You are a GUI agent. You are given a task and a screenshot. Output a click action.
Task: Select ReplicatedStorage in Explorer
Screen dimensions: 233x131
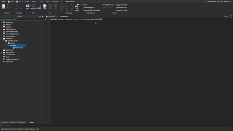click(x=12, y=32)
